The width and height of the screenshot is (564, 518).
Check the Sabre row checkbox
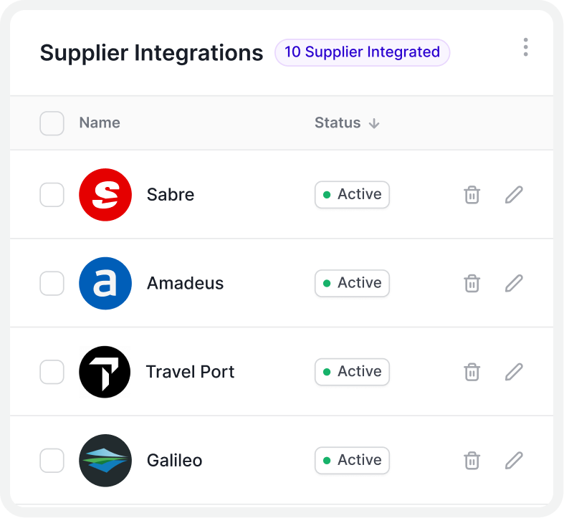click(52, 195)
